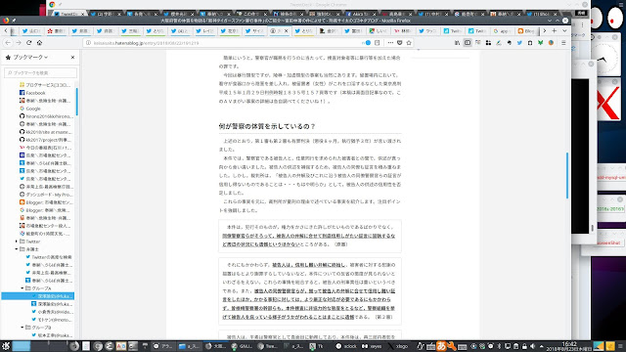This screenshot has height=352, width=626.
Task: Collapse the グループA bookmark folder
Action: tap(22, 288)
